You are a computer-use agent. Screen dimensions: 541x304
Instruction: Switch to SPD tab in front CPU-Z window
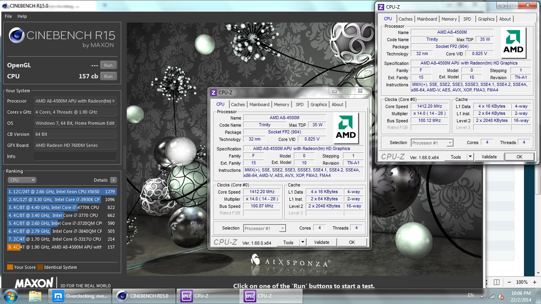[300, 104]
